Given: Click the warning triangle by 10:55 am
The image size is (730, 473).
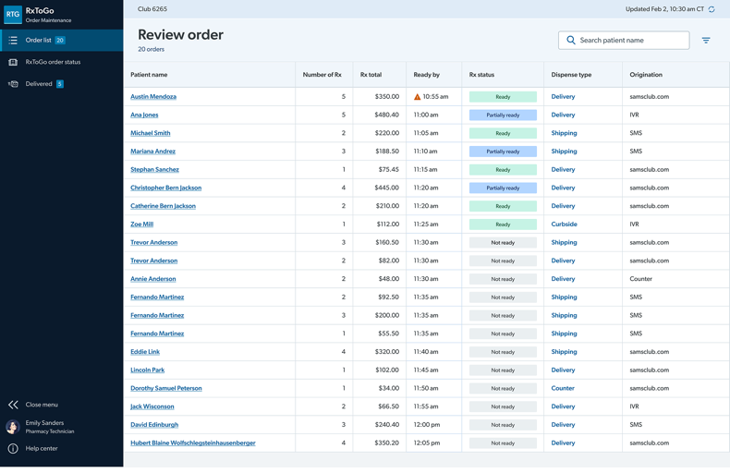Looking at the screenshot, I should click(x=417, y=97).
